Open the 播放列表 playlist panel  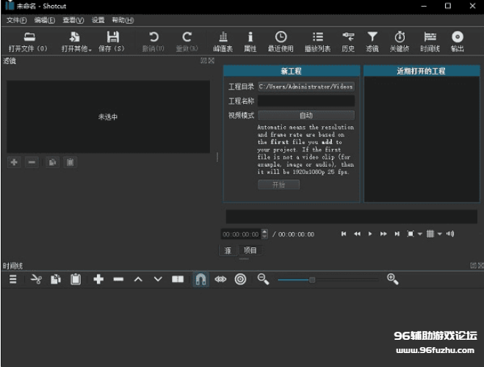[317, 40]
